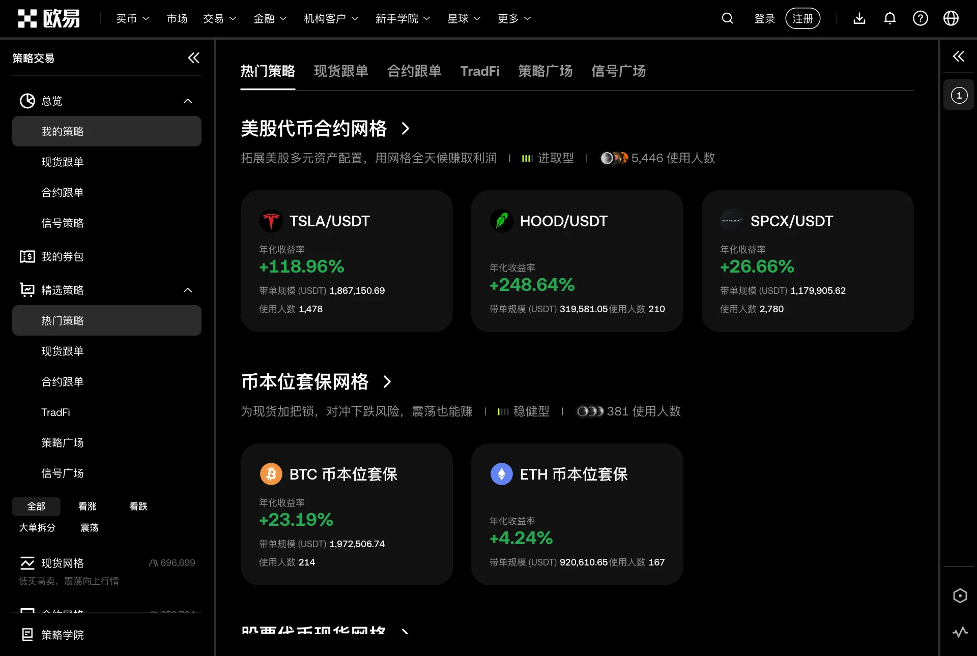Expand the 更多 dropdown in the top nav
Viewport: 977px width, 656px height.
514,19
